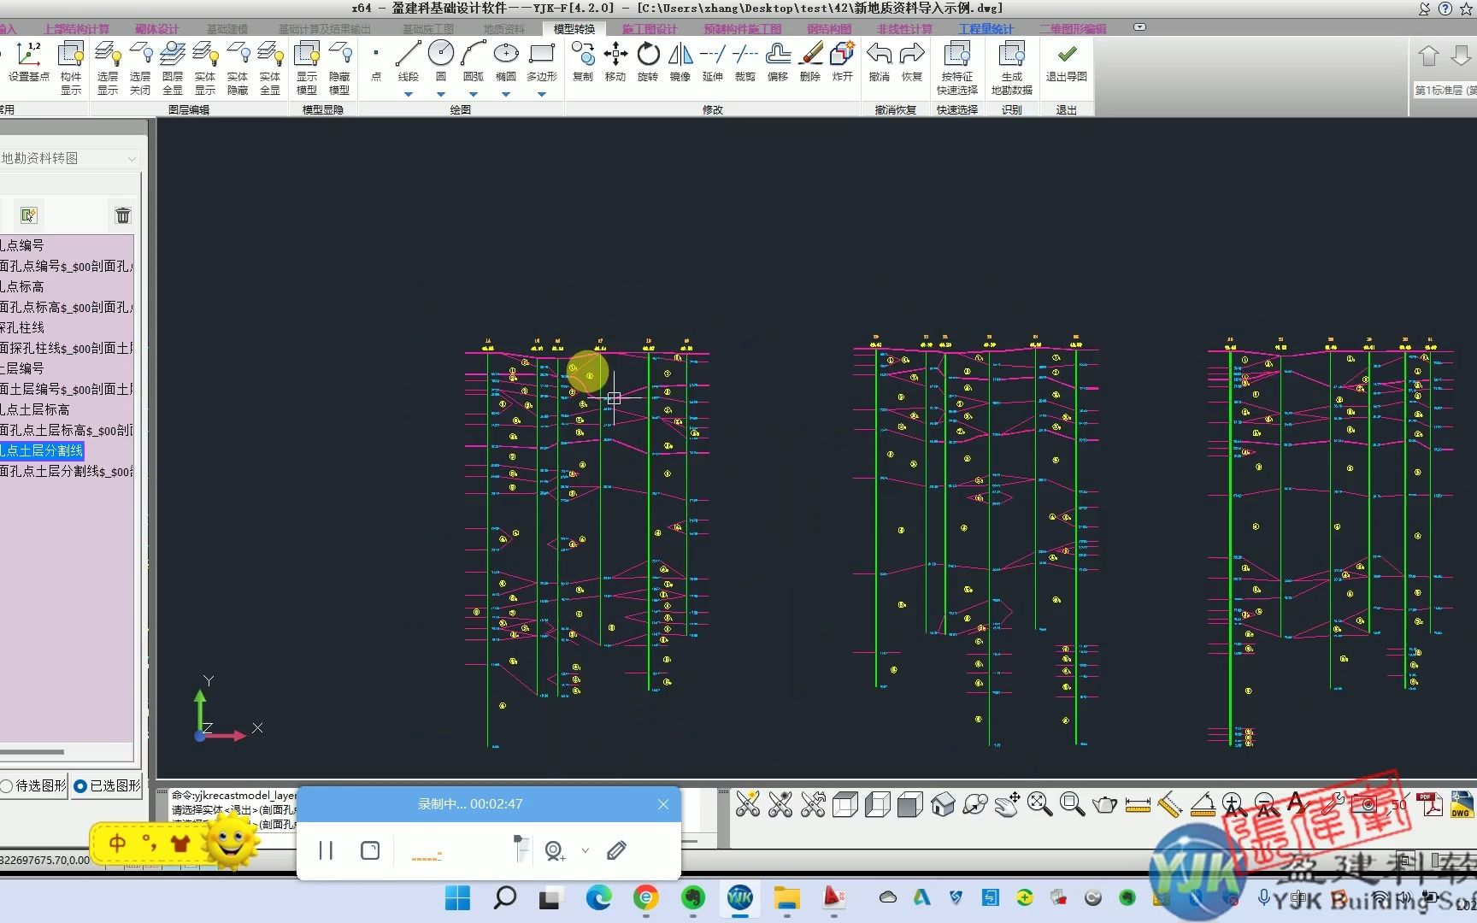Click the 炸开 (explode) tool
This screenshot has width=1477, height=923.
coord(843,62)
